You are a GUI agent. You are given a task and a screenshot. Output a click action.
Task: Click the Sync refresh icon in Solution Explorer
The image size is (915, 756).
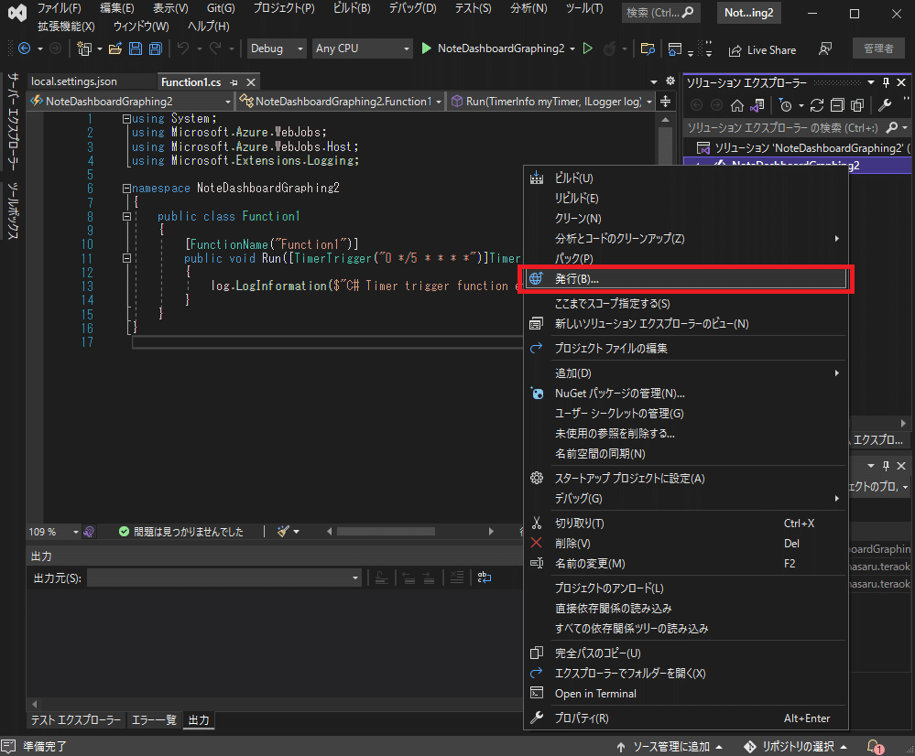click(817, 105)
